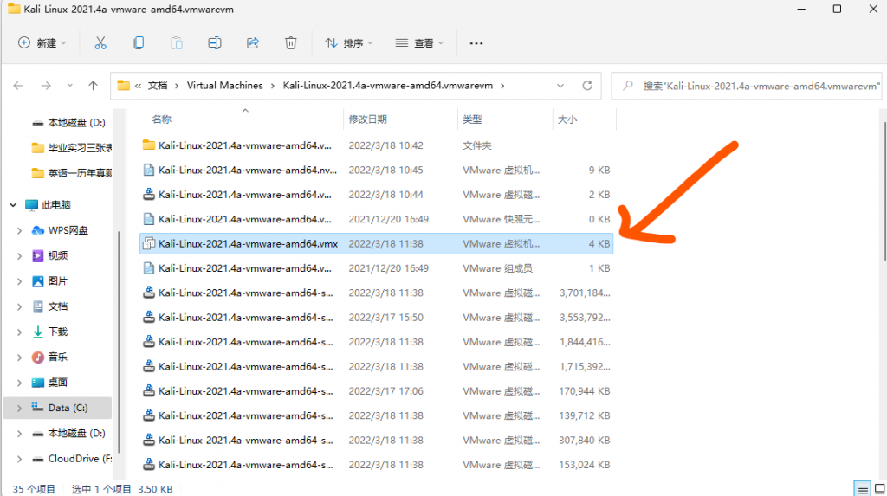
Task: Go back with the left arrow
Action: pos(18,86)
